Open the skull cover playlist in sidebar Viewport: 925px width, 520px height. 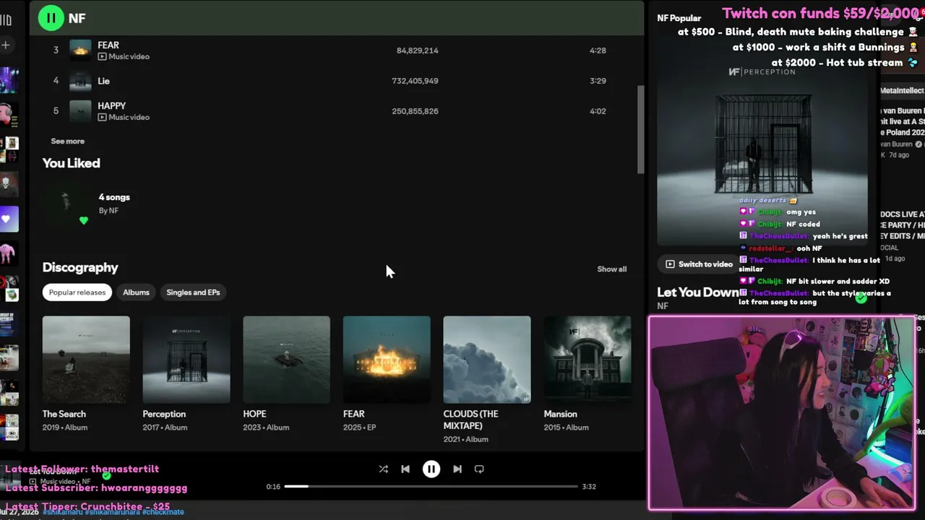[x=9, y=184]
